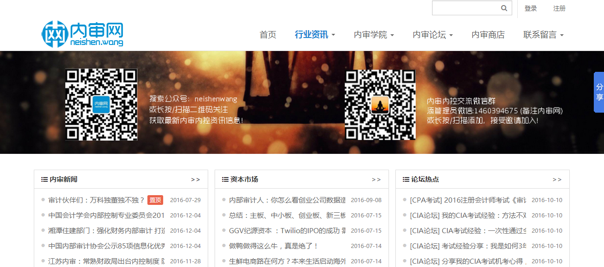This screenshot has width=604, height=267.
Task: Click banner text 内审内控交流微信群
Action: point(461,101)
